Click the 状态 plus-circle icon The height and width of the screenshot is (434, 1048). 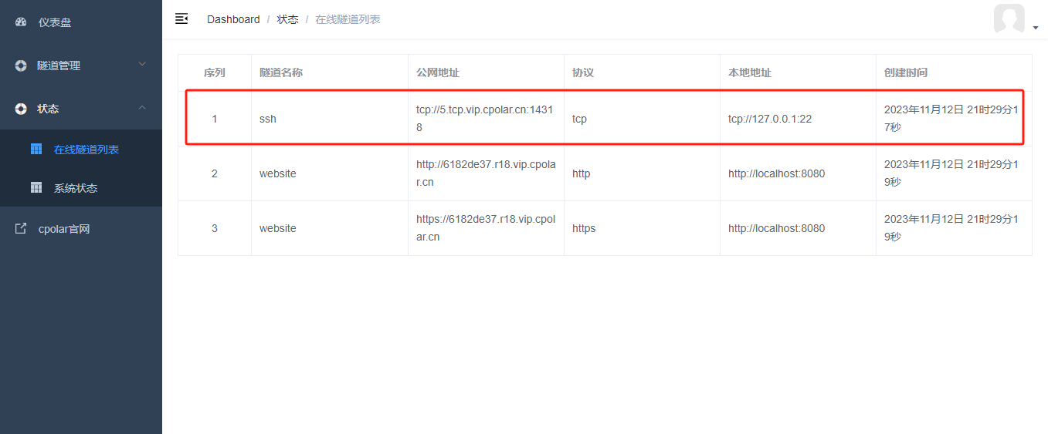coord(21,109)
